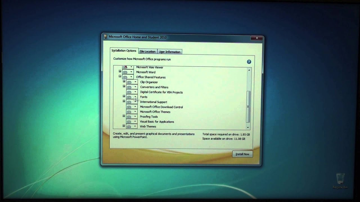Expand the Fonts node
Screen dimensions: 360x202
coord(124,96)
